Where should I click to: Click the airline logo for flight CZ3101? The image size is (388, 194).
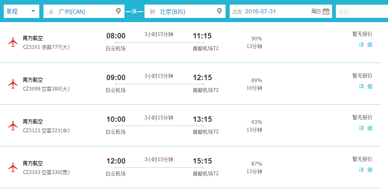tap(13, 42)
